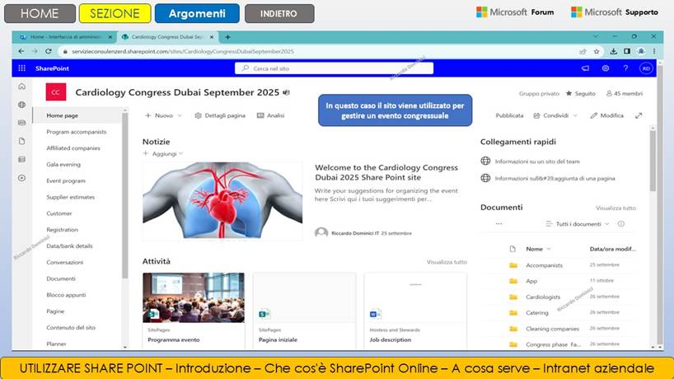Image resolution: width=674 pixels, height=379 pixels.
Task: Reload the page with the browser refresh icon
Action: (48, 51)
